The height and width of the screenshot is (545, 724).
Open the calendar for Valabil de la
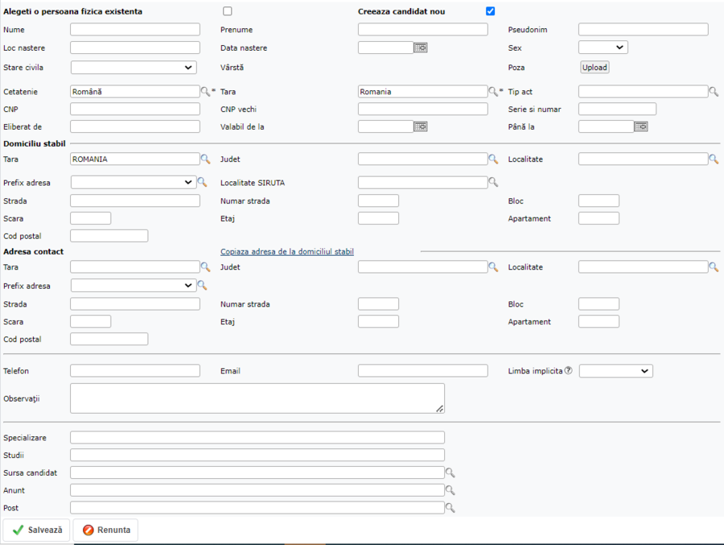[x=421, y=126]
